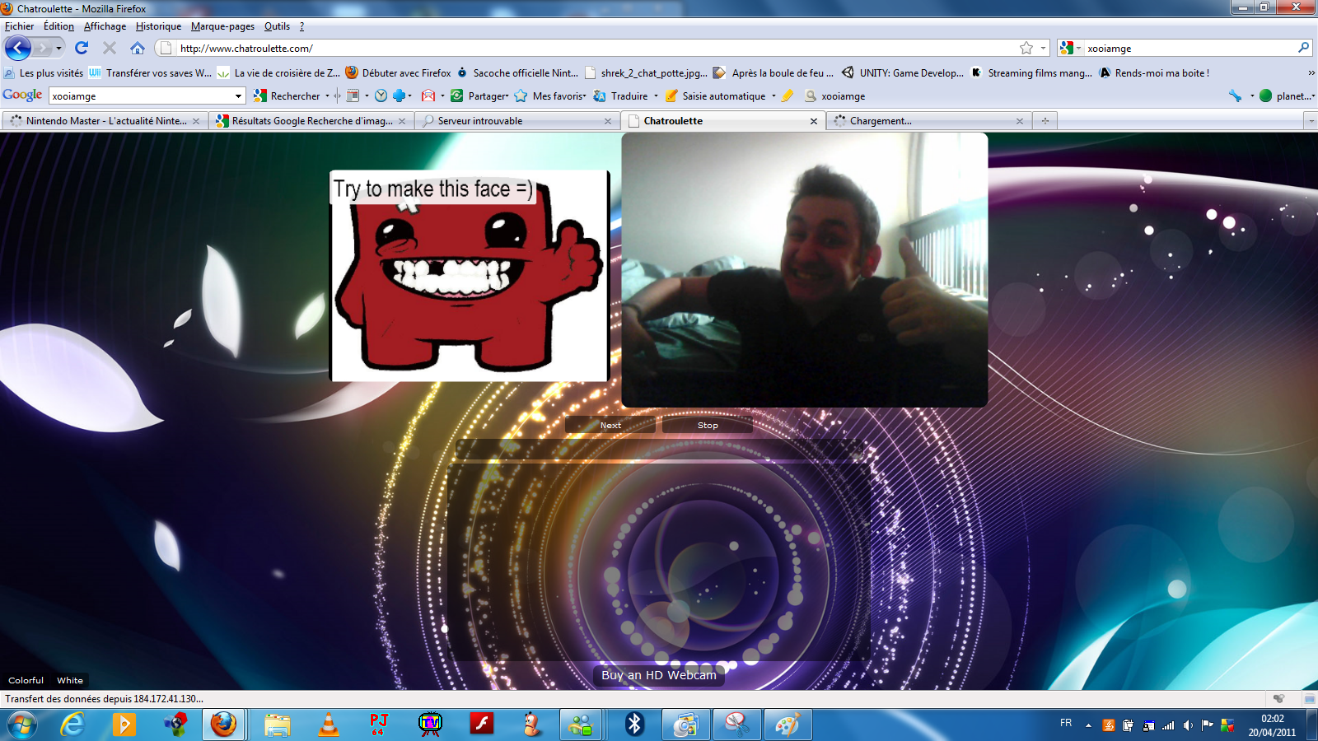This screenshot has width=1318, height=741.
Task: Click the blue plus toolbar icon
Action: tap(399, 96)
